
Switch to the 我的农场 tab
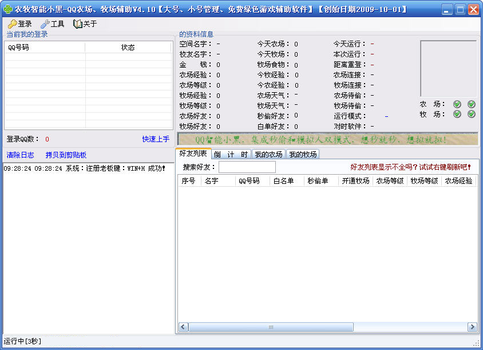[x=268, y=154]
